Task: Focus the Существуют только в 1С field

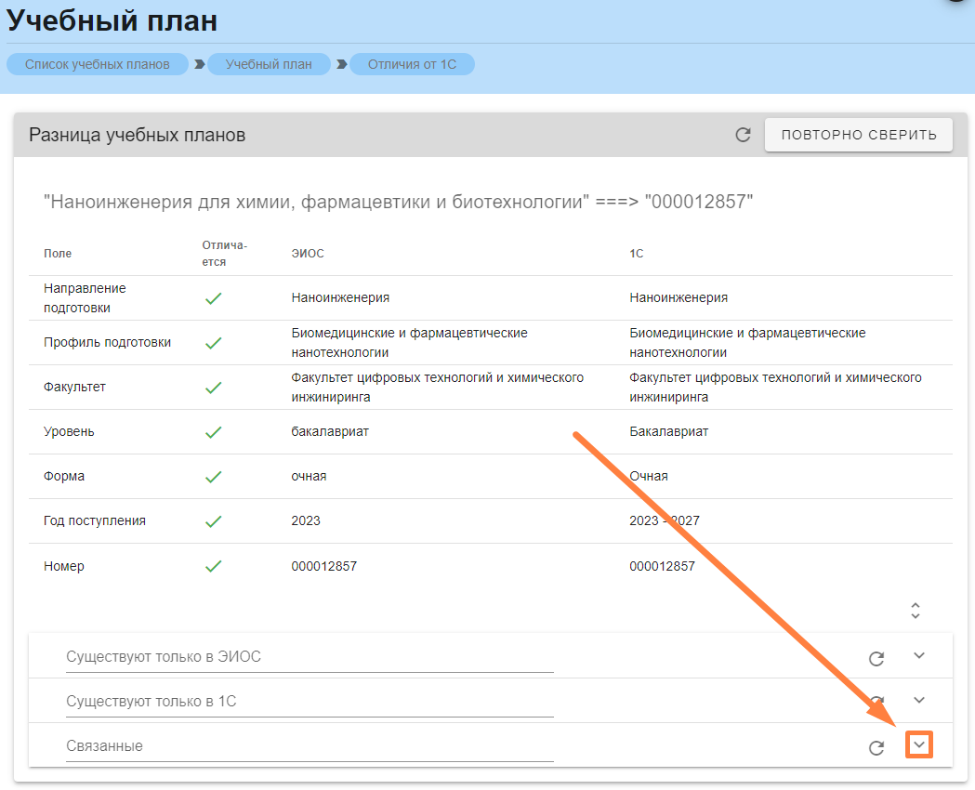Action: pos(310,702)
